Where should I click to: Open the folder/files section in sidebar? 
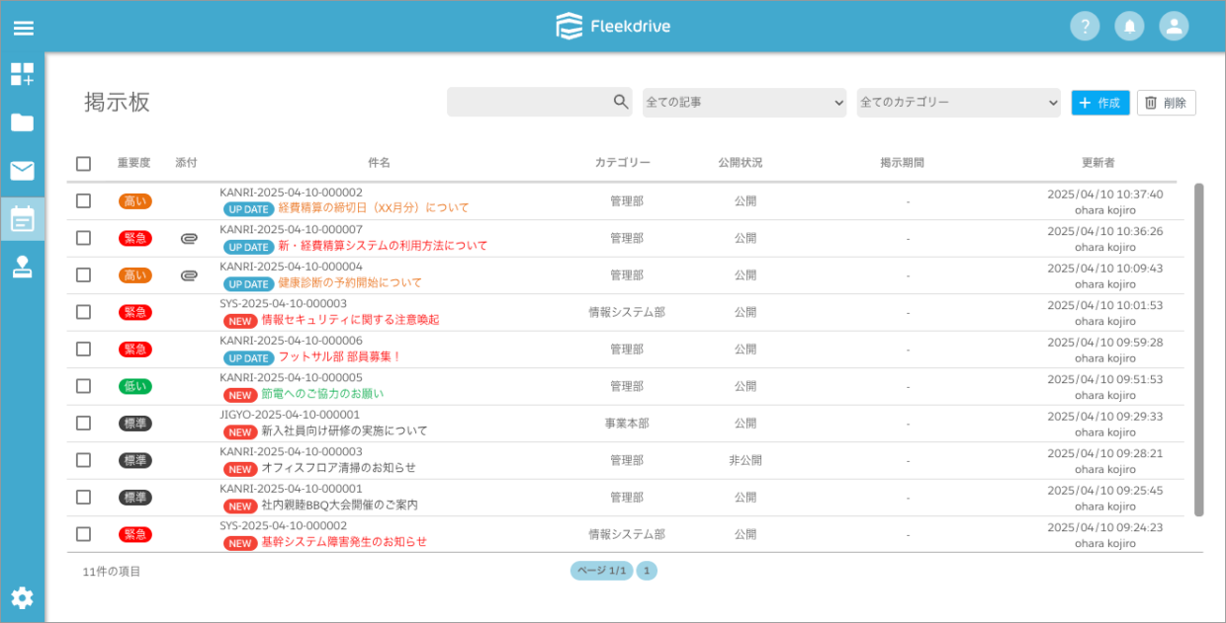(23, 122)
